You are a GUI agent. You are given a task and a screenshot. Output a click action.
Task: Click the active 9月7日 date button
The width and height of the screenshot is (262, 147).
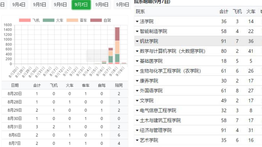[x=81, y=5]
